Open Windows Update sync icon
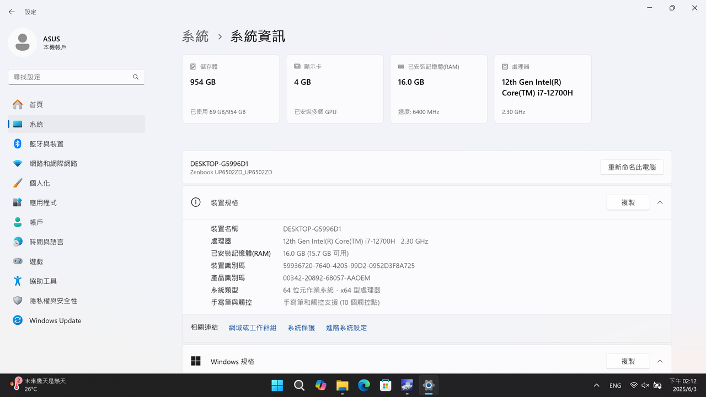This screenshot has height=397, width=706. [18, 320]
